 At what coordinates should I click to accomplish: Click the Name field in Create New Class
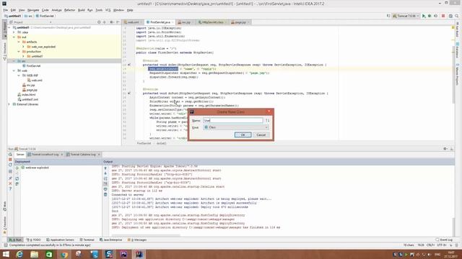coord(232,120)
